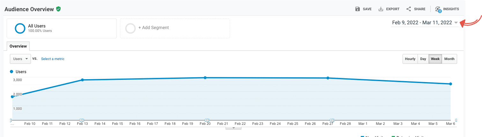Click the annotation icon under Feb 13
This screenshot has width=482, height=137.
click(82, 120)
